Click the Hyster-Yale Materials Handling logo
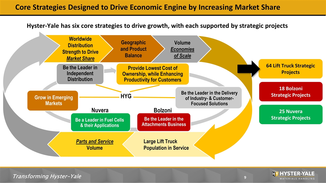 (293, 175)
